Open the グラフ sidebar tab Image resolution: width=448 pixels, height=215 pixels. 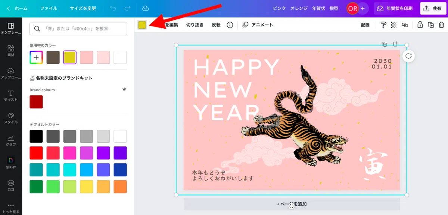(11, 140)
